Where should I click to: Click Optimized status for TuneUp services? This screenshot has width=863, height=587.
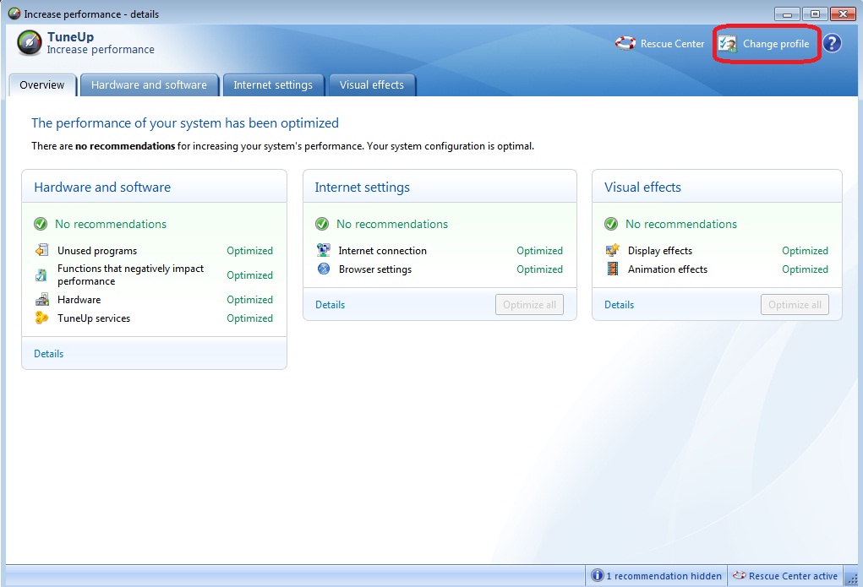click(x=250, y=318)
